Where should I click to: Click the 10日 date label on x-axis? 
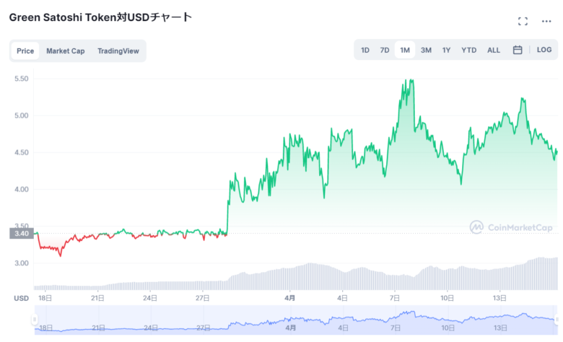pos(447,298)
